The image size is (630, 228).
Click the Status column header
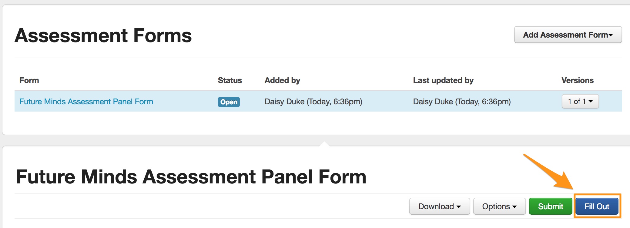(x=230, y=80)
